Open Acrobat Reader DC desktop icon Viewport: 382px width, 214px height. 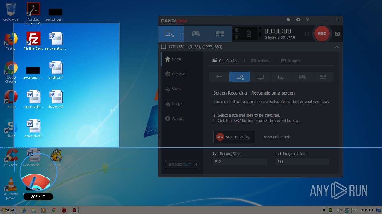click(x=33, y=14)
